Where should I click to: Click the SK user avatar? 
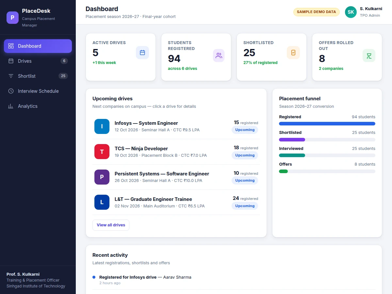pyautogui.click(x=351, y=12)
